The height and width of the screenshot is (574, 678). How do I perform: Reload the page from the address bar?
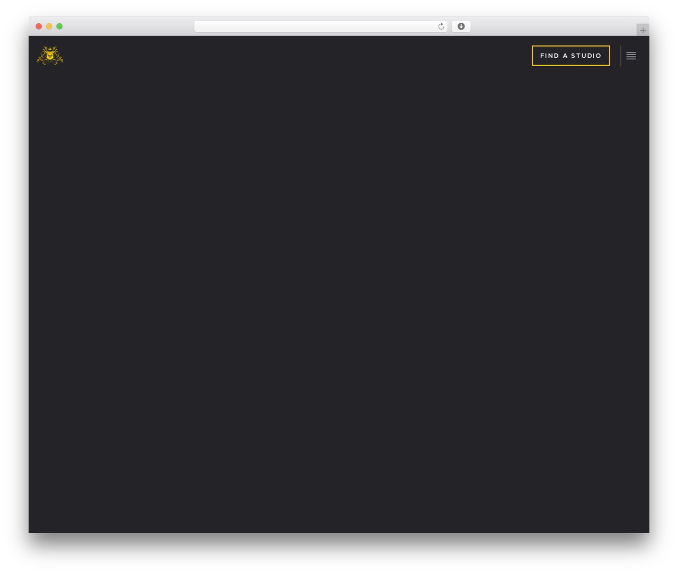point(441,26)
